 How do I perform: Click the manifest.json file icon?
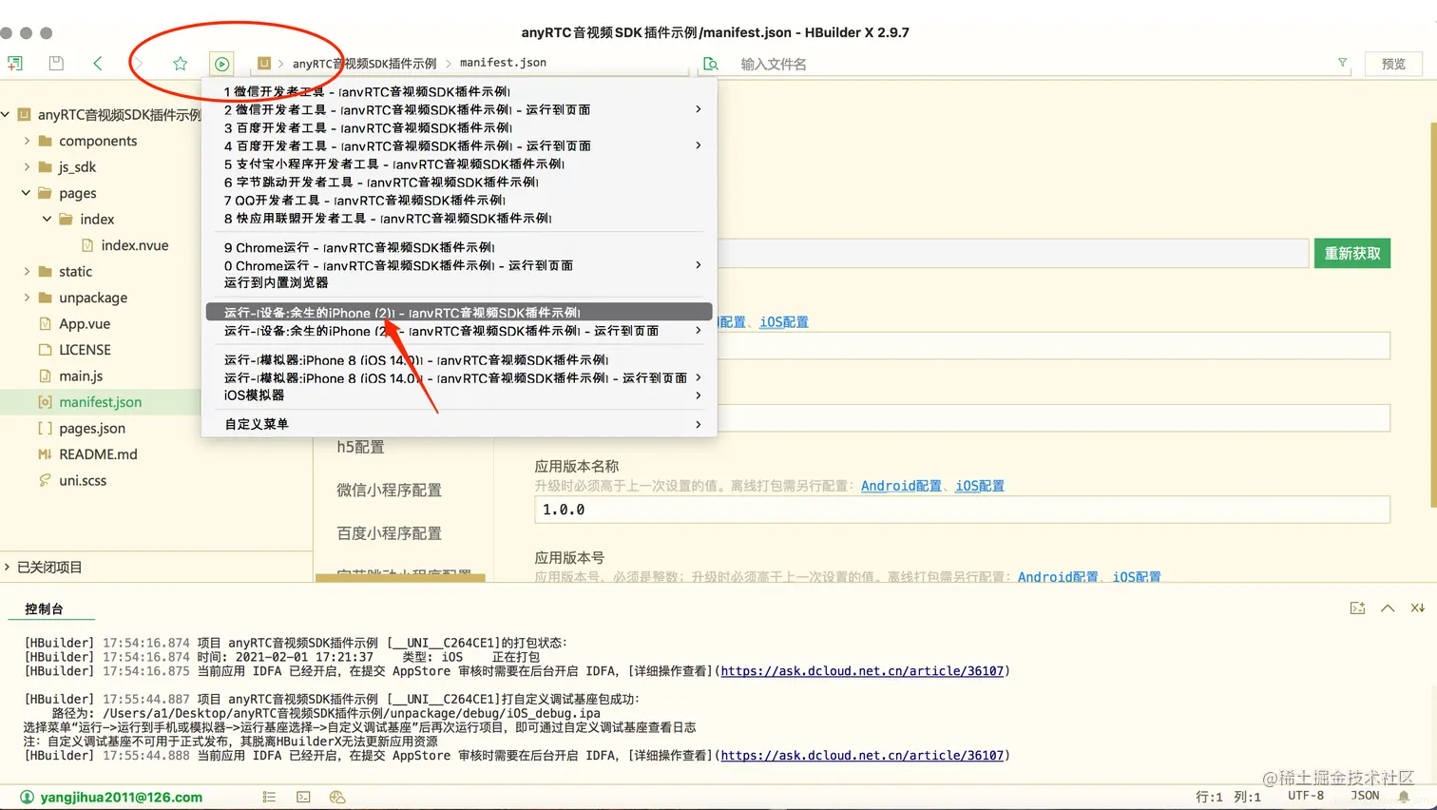pos(45,402)
